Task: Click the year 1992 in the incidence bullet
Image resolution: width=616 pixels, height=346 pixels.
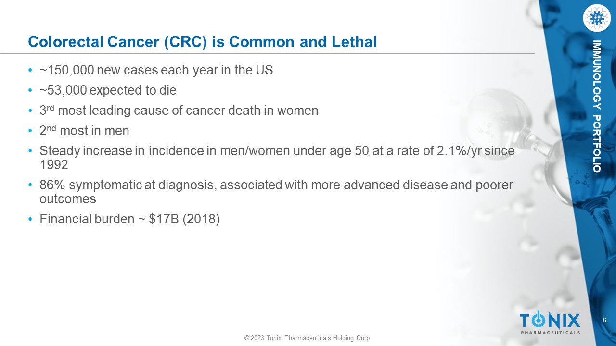Action: click(53, 164)
